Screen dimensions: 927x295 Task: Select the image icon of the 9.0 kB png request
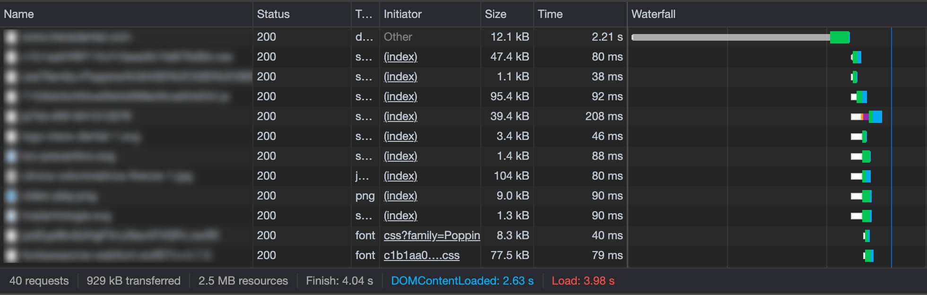pyautogui.click(x=11, y=196)
